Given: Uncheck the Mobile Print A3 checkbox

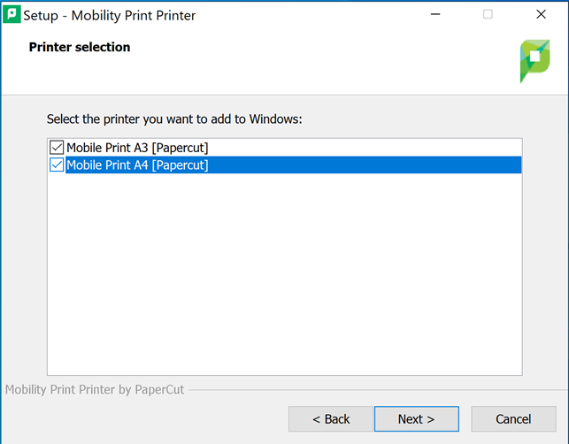Looking at the screenshot, I should click(57, 148).
